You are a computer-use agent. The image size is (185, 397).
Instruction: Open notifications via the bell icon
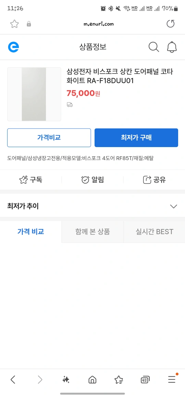point(172,47)
